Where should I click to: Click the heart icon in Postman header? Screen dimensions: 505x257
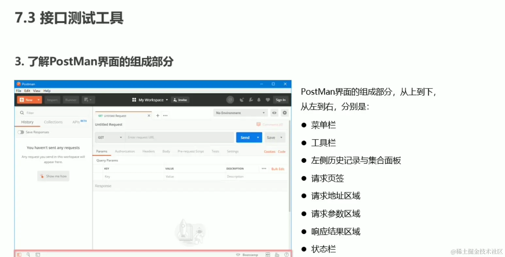[x=268, y=100]
